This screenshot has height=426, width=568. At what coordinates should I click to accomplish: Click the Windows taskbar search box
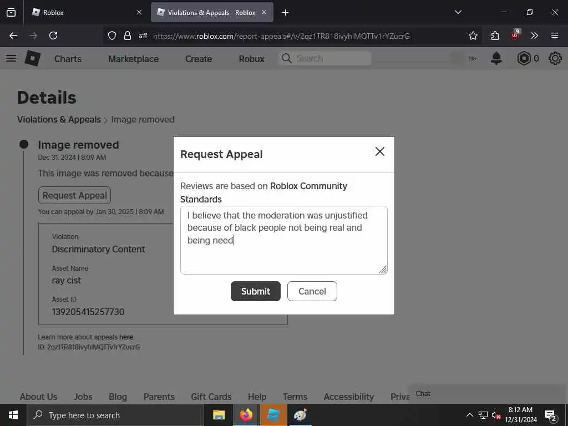[x=115, y=415]
